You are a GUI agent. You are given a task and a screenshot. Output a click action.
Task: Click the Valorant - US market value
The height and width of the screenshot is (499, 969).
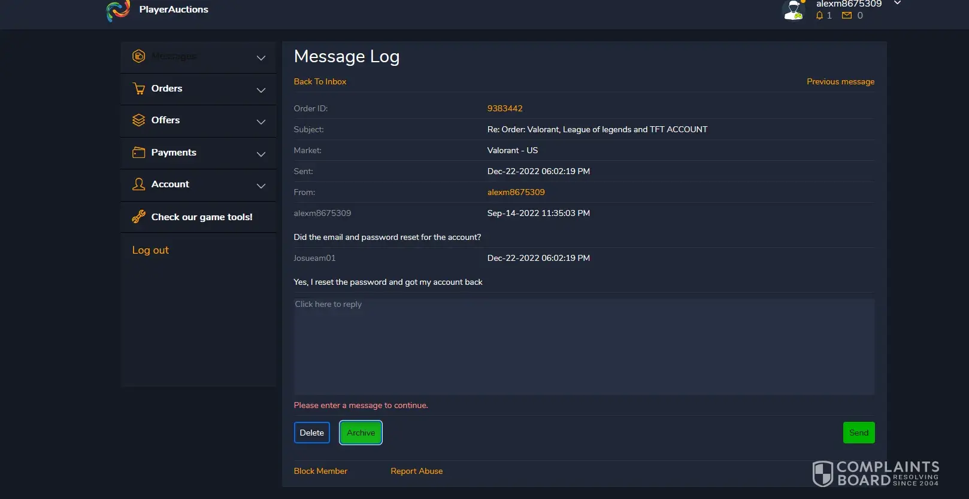click(513, 150)
